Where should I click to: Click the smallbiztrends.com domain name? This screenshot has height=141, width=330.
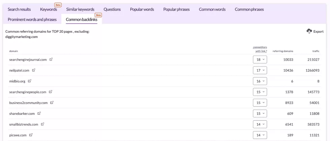[x=24, y=124]
